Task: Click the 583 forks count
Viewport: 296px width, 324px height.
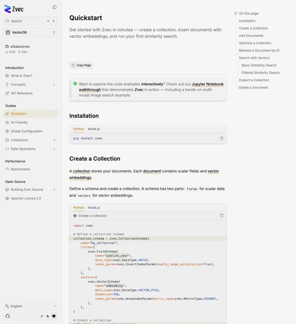Action: tap(22, 52)
